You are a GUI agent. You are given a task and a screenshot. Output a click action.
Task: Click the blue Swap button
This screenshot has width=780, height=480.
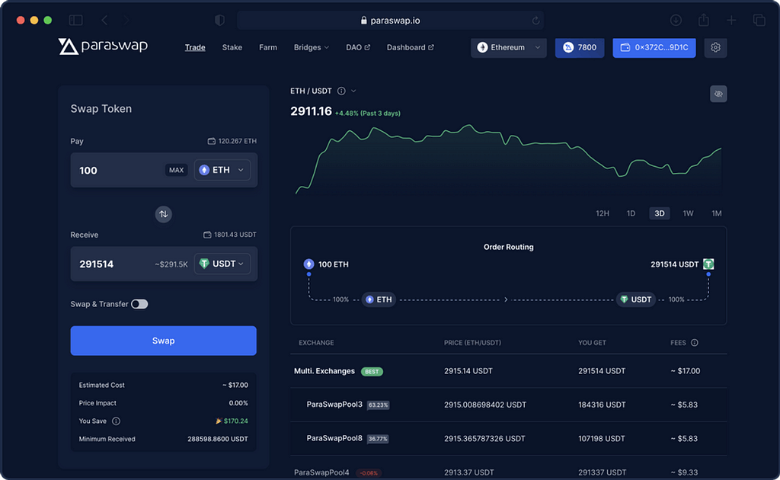point(163,341)
